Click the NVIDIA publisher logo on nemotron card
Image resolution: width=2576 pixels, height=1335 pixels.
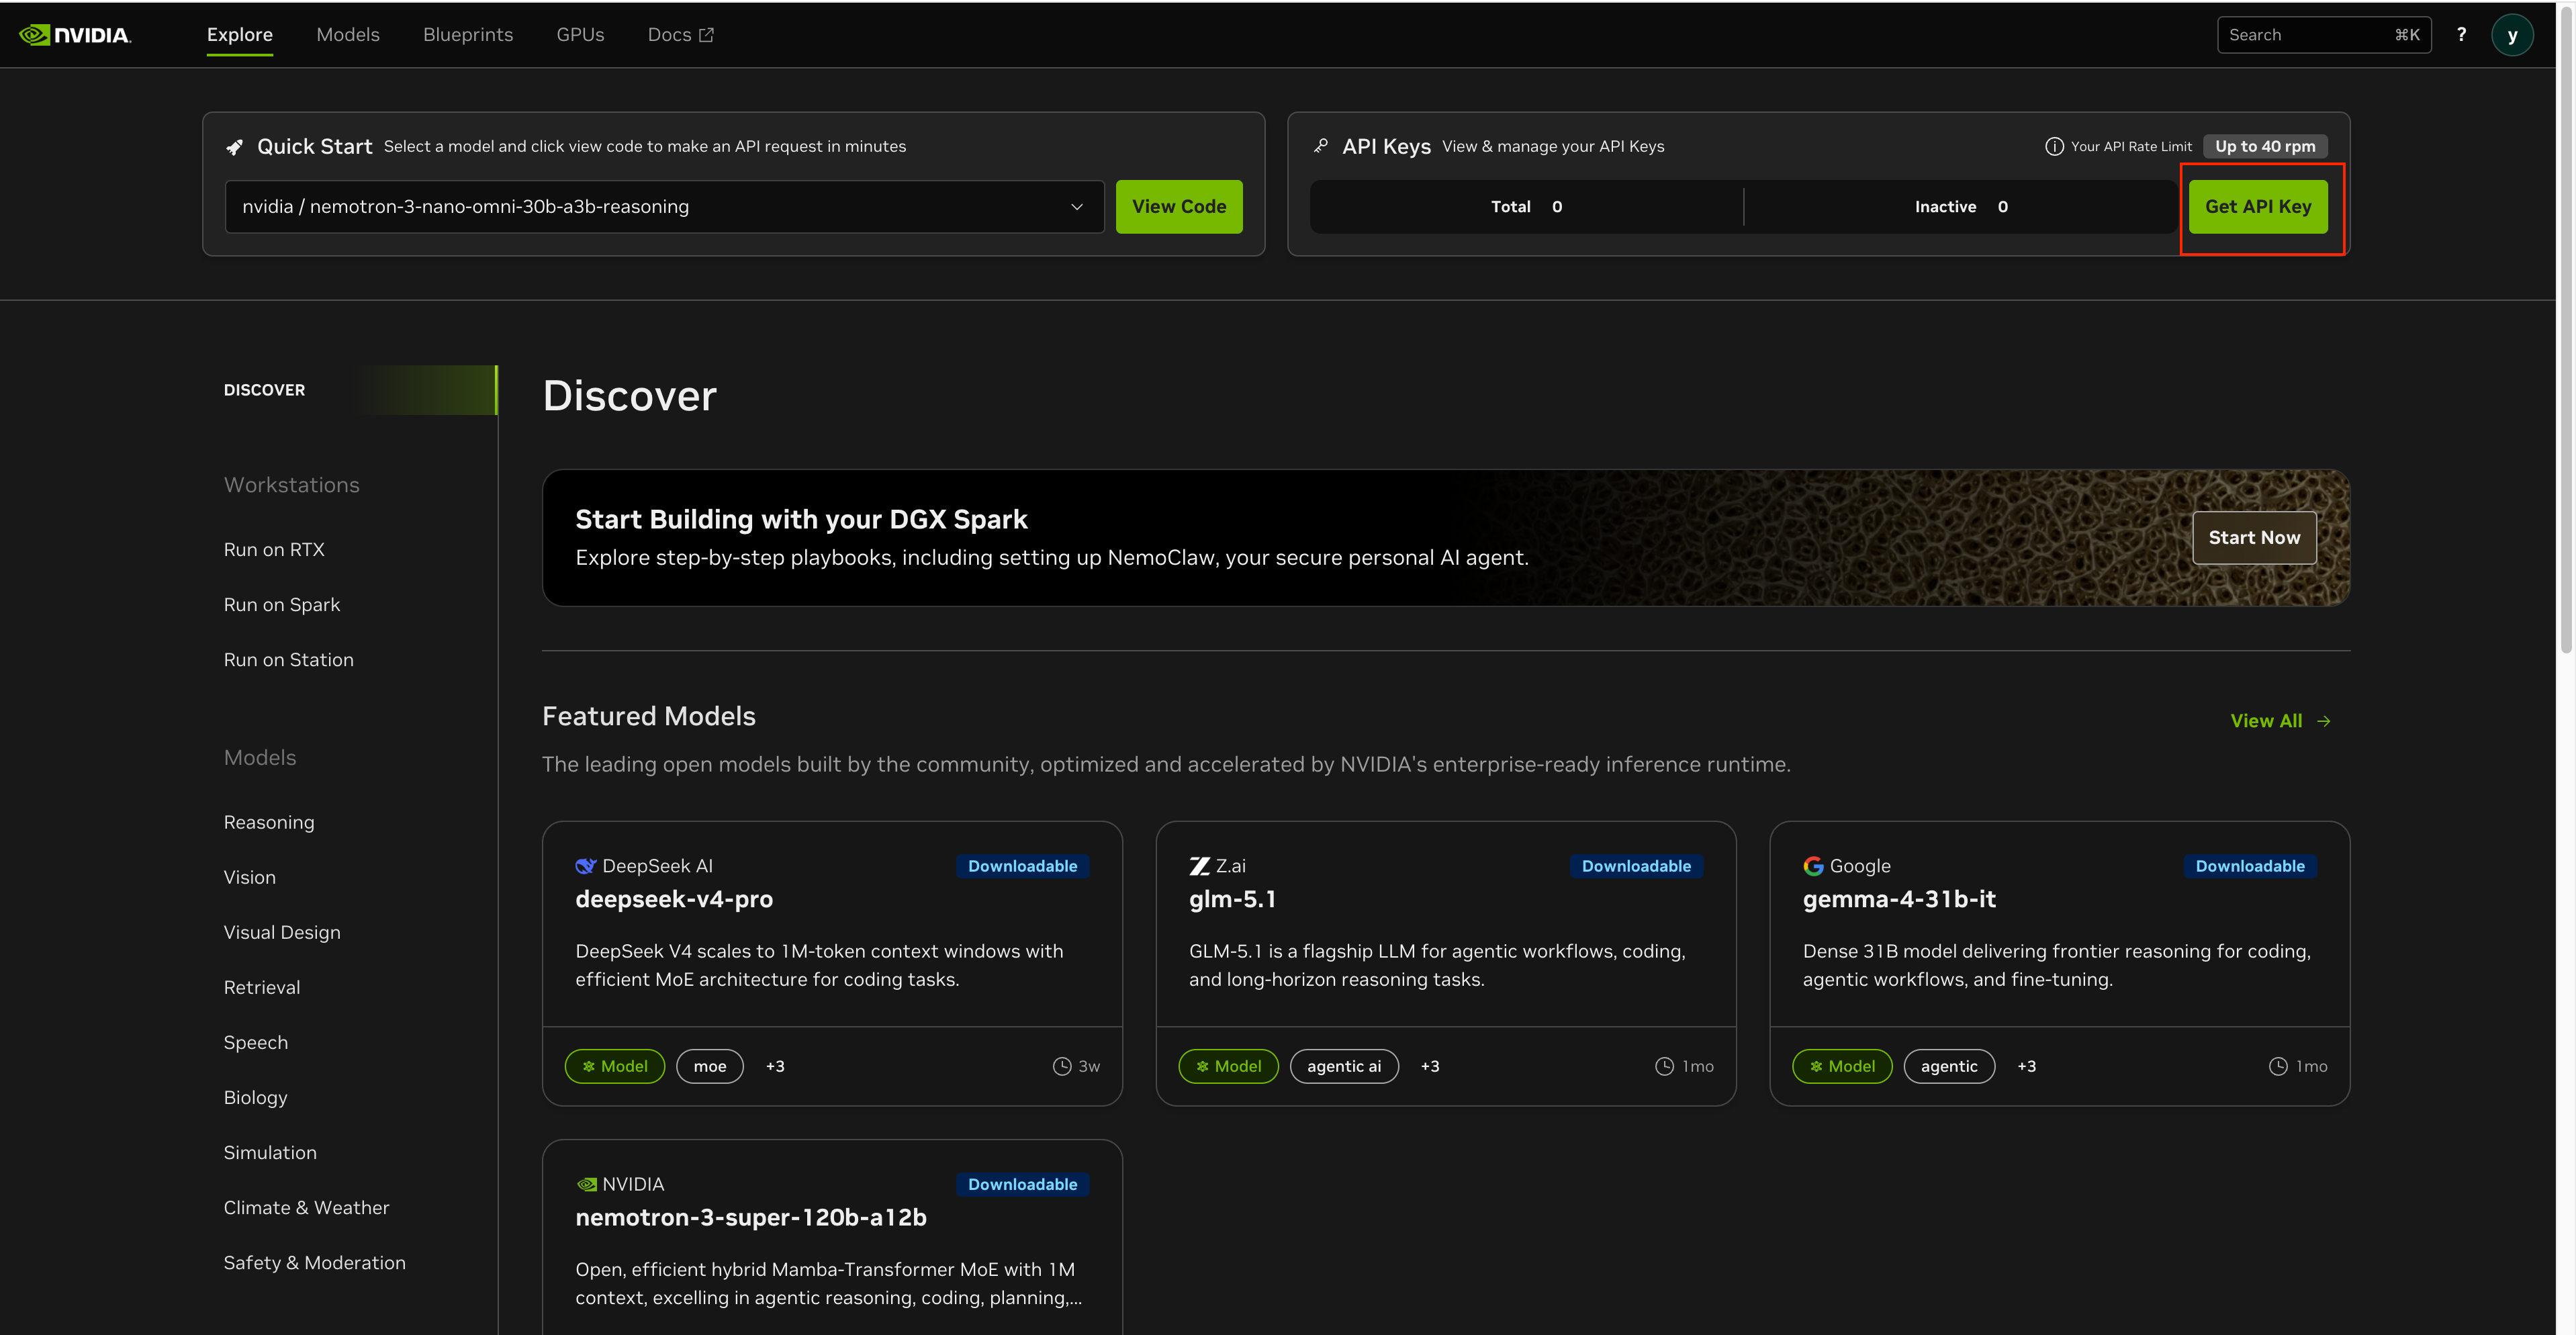(586, 1184)
